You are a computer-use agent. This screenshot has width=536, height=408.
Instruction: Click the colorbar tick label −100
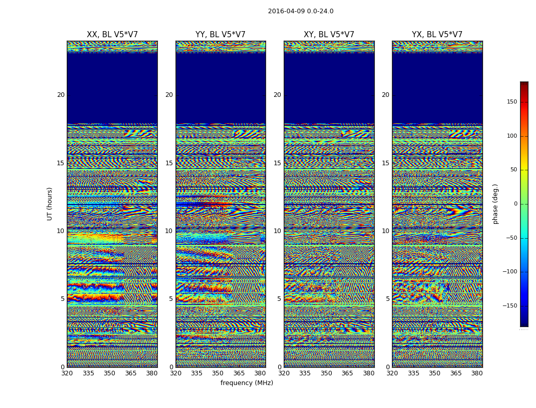[x=509, y=271]
